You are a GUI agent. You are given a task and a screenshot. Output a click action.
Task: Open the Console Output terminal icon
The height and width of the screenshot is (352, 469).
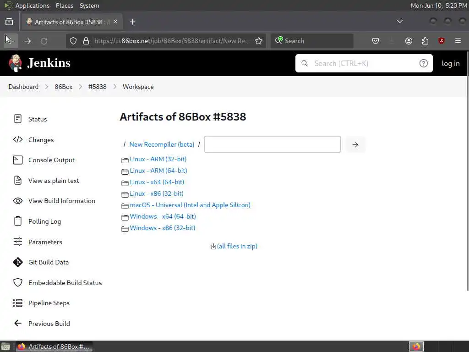[x=18, y=160]
